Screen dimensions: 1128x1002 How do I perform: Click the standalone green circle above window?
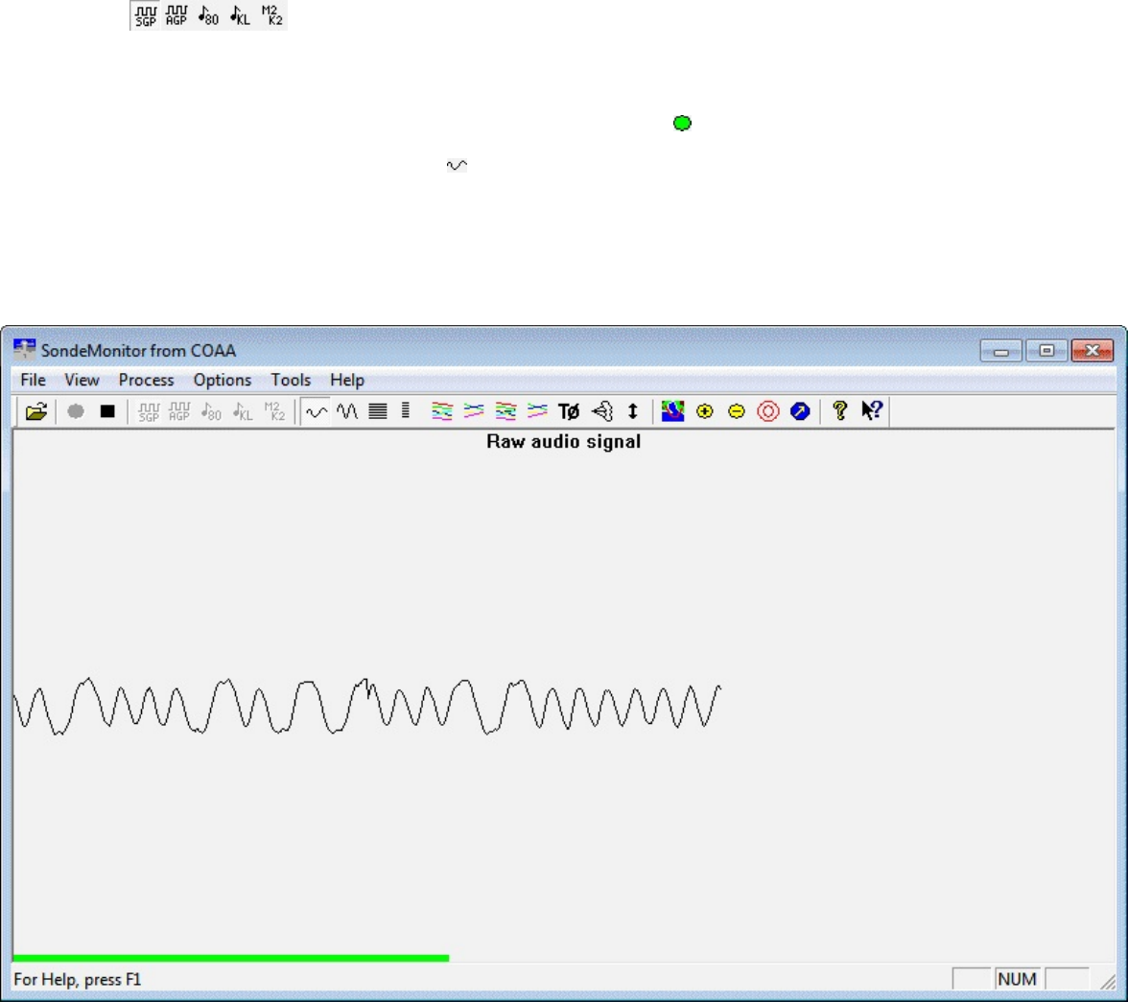[x=682, y=123]
